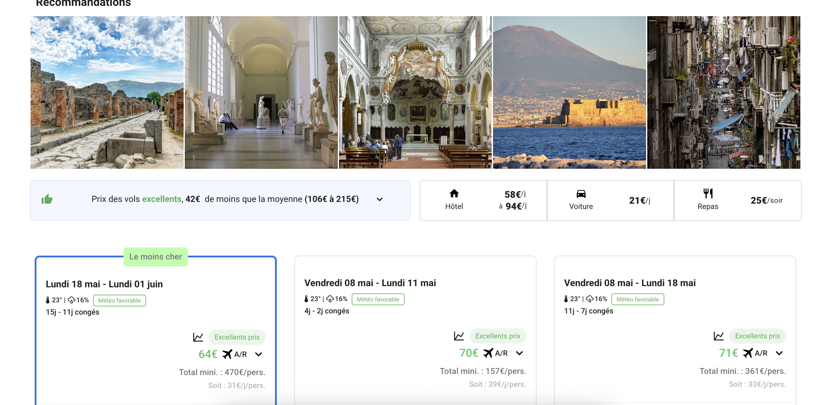
Task: Click Excellents prix badge on 71€ card
Action: coord(757,336)
